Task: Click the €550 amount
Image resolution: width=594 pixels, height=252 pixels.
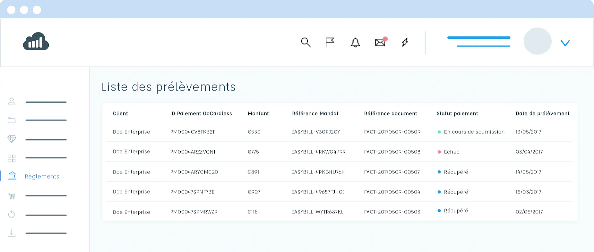Action: click(x=254, y=132)
